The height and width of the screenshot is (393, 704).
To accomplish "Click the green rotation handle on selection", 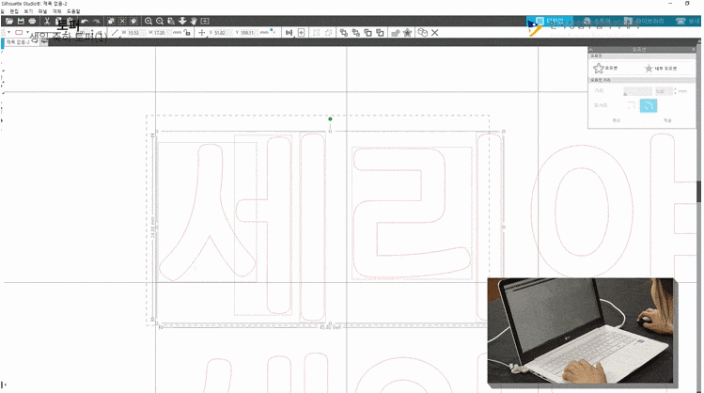I will [330, 119].
